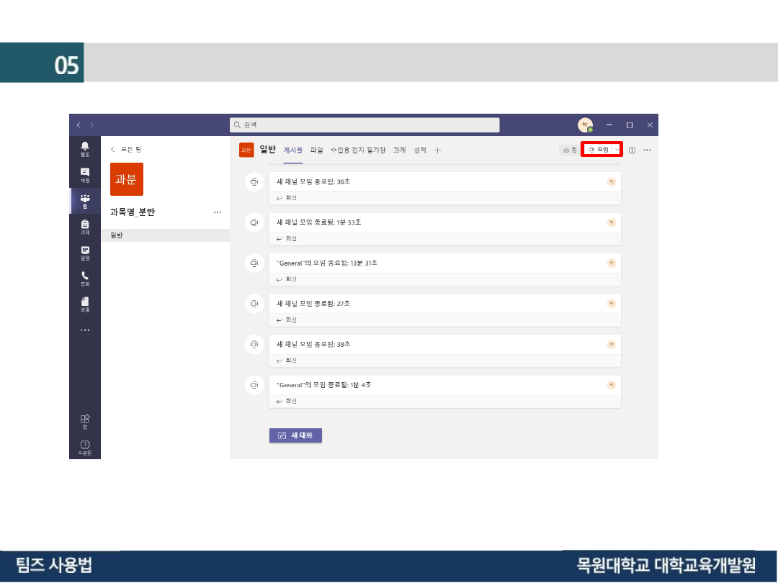The height and width of the screenshot is (583, 778).
Task: Expand the 모임 meeting dropdown arrow
Action: coord(617,150)
